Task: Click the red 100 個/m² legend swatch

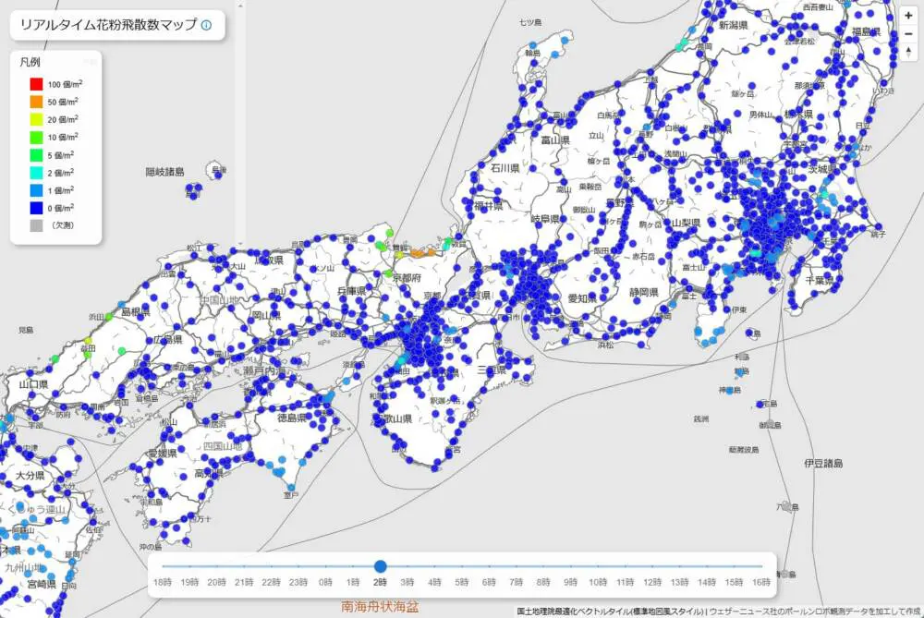Action: click(x=37, y=84)
